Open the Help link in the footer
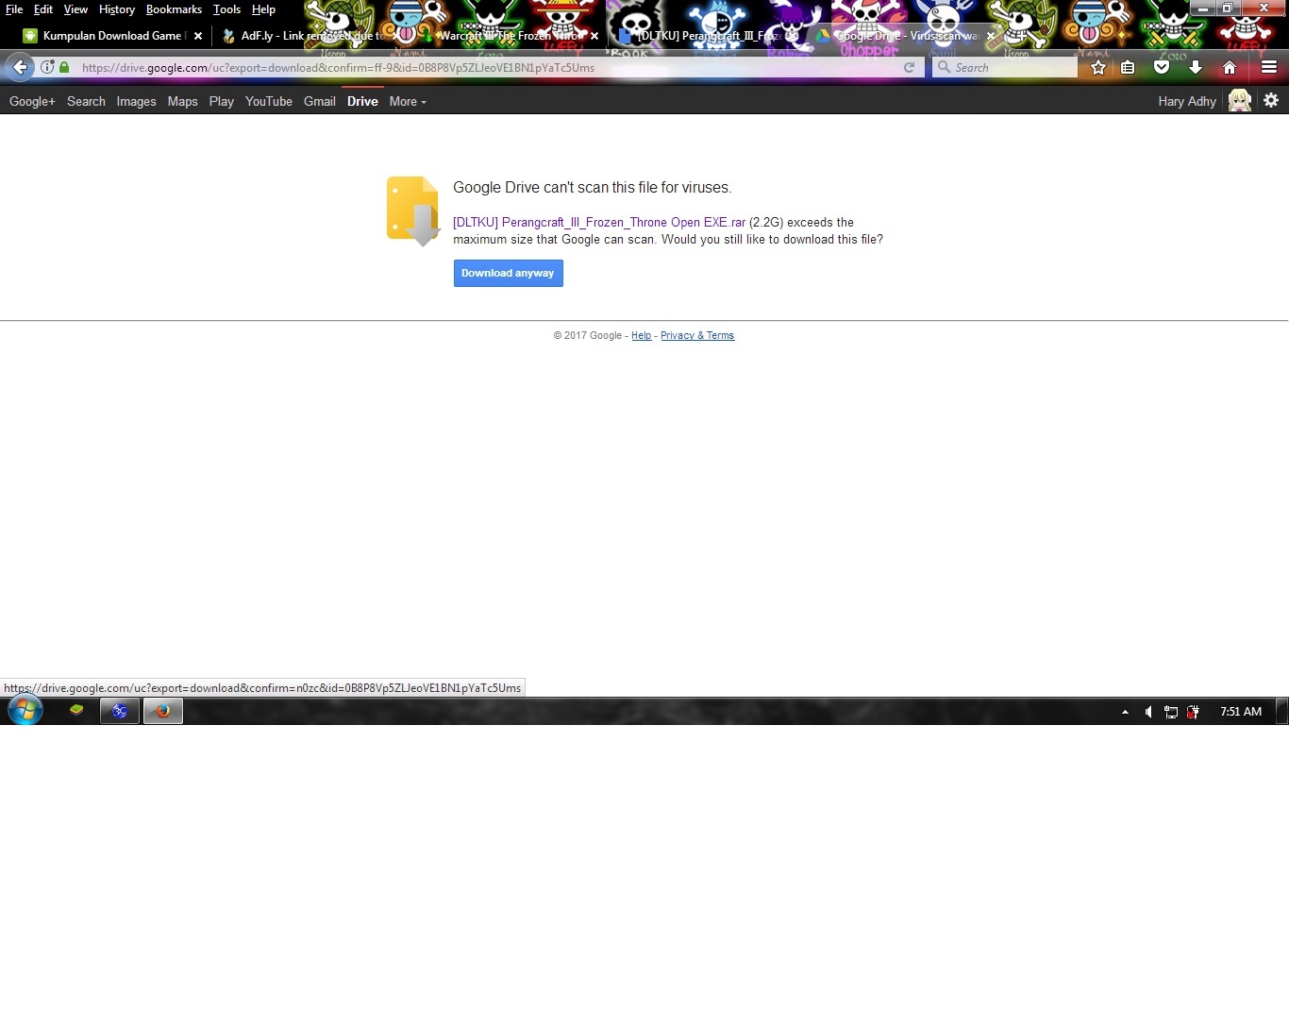 641,335
